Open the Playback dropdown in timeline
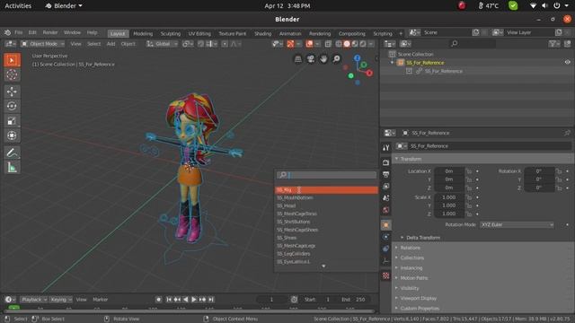This screenshot has width=575, height=323. tap(34, 300)
